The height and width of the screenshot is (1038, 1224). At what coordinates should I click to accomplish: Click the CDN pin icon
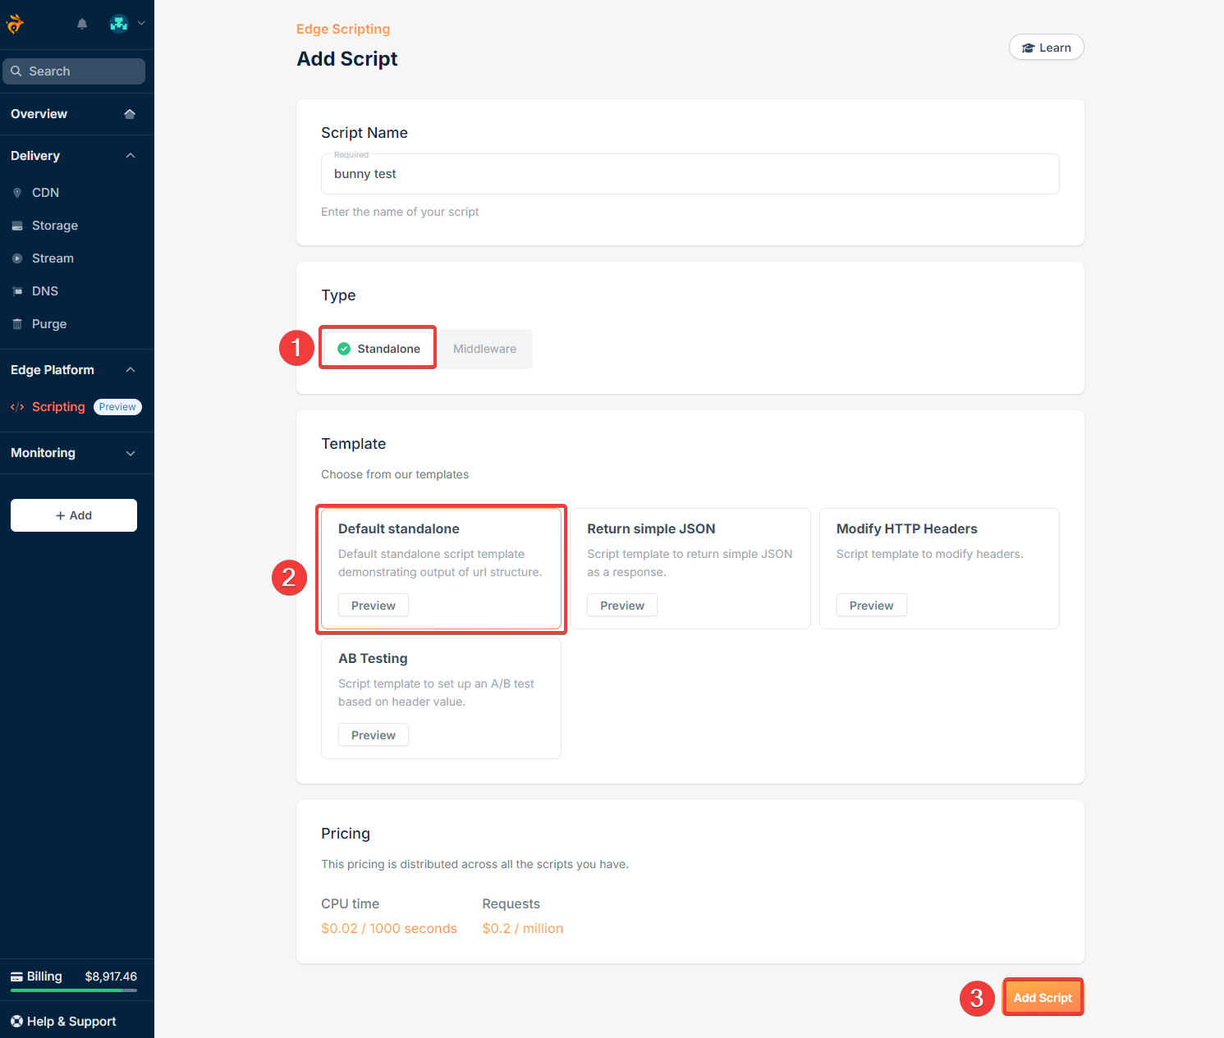(17, 193)
